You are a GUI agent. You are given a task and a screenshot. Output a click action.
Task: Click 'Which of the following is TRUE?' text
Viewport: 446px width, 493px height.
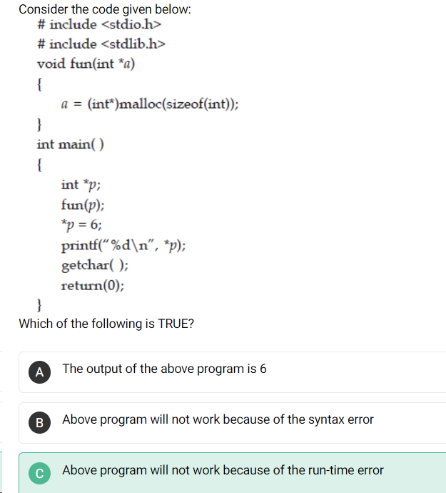click(106, 324)
